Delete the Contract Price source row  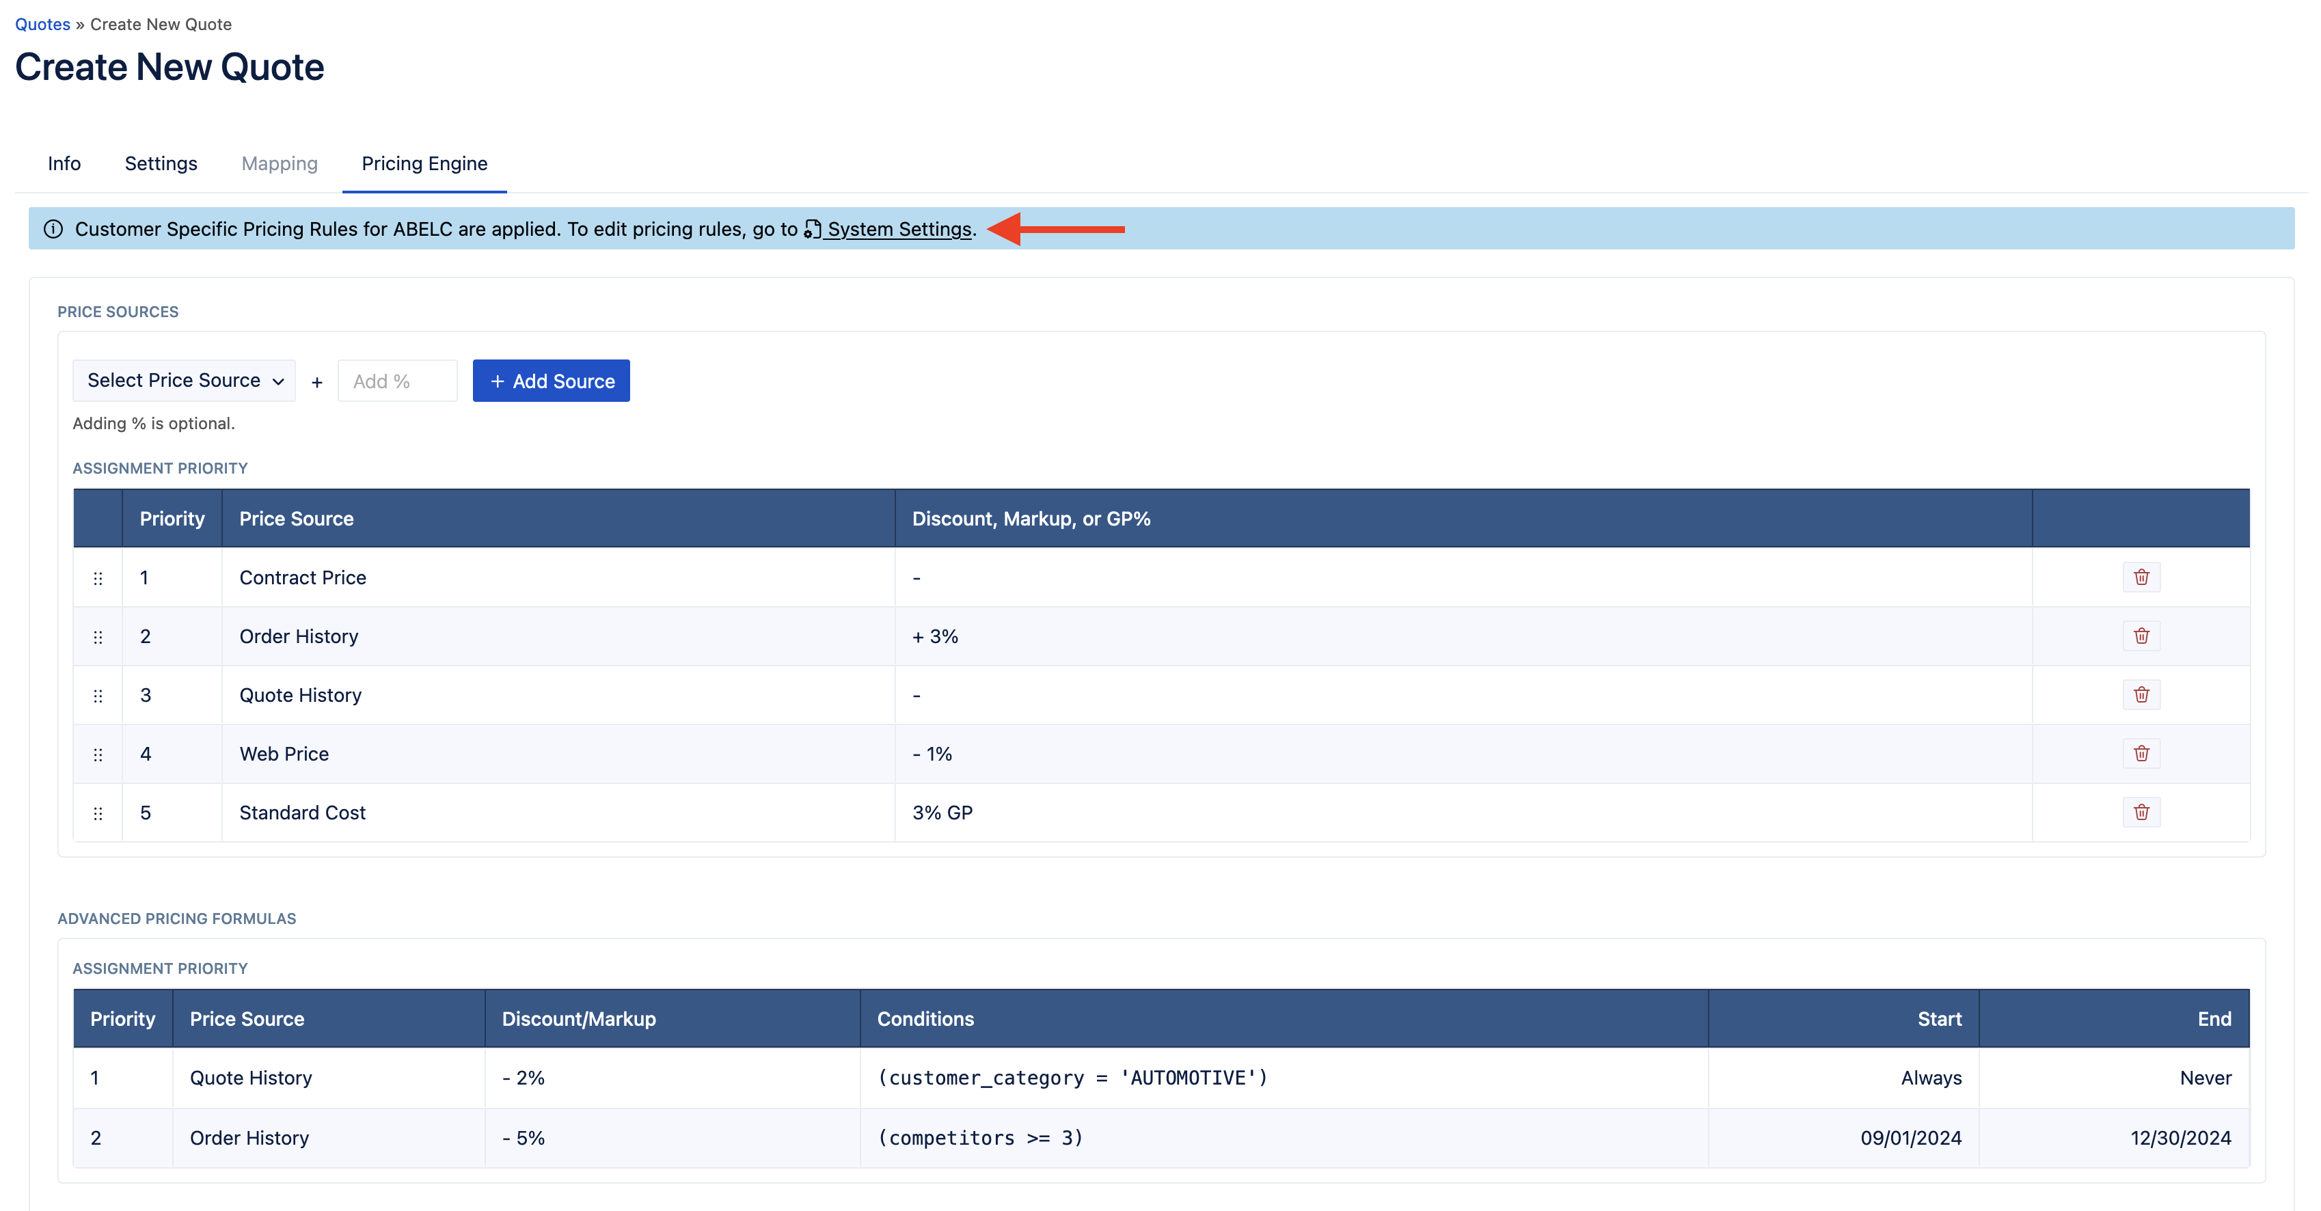click(2141, 577)
